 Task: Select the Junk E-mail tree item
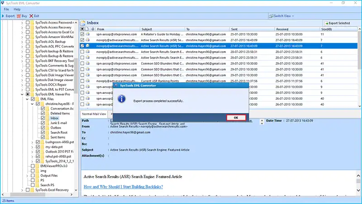tap(59, 123)
